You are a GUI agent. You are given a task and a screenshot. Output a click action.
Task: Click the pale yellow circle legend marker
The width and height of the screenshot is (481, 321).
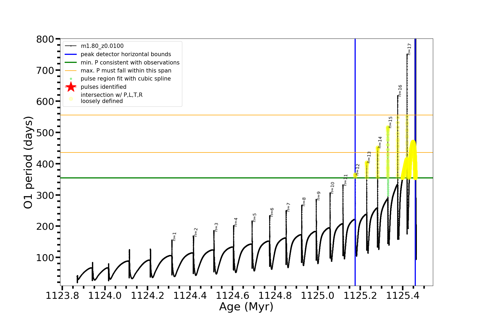[71, 99]
